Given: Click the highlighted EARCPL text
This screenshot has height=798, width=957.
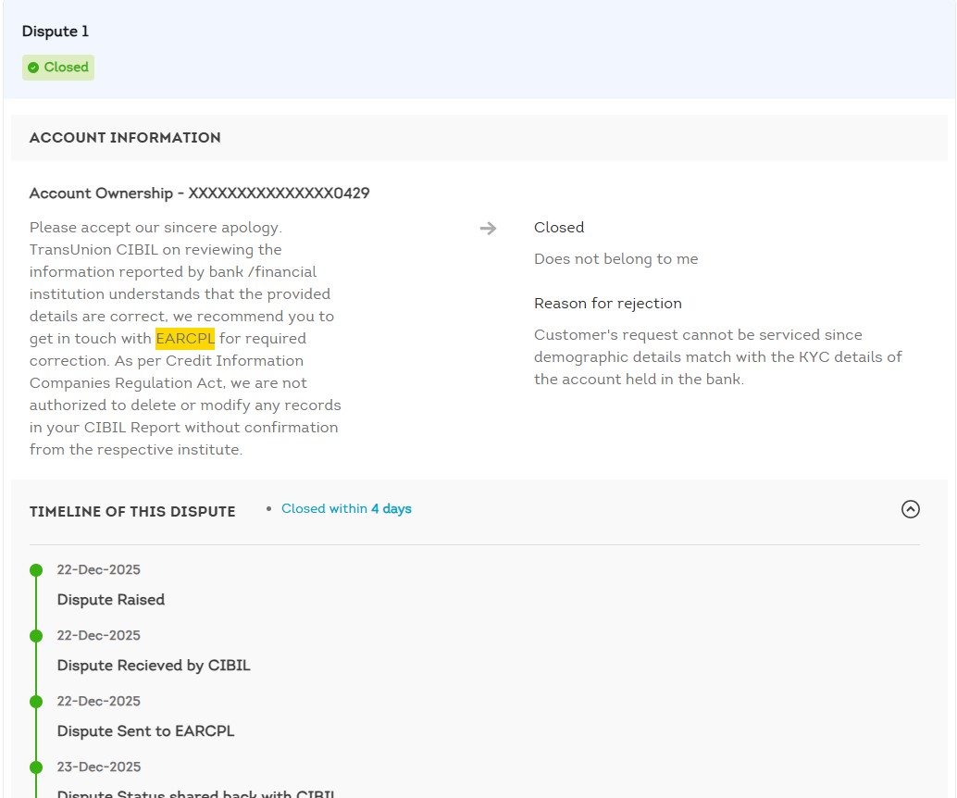Looking at the screenshot, I should tap(185, 339).
